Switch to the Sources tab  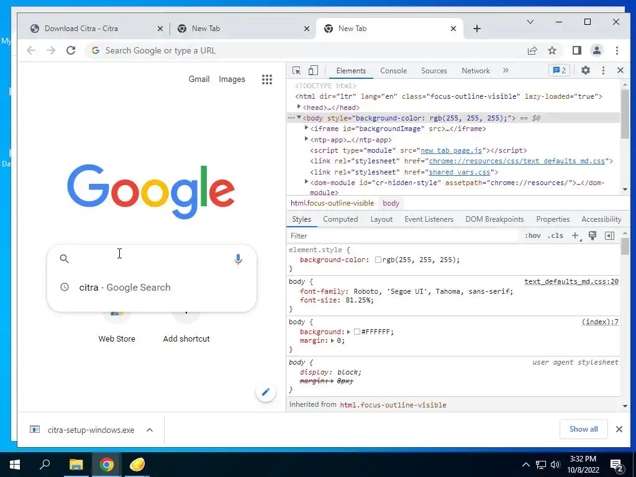pyautogui.click(x=434, y=71)
